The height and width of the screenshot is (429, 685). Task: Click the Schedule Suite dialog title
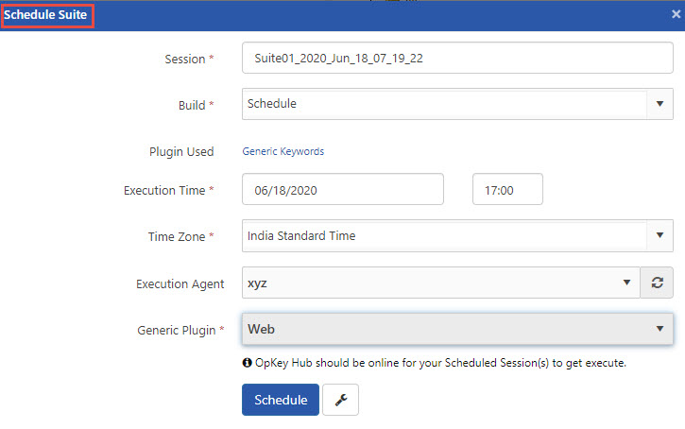click(47, 15)
